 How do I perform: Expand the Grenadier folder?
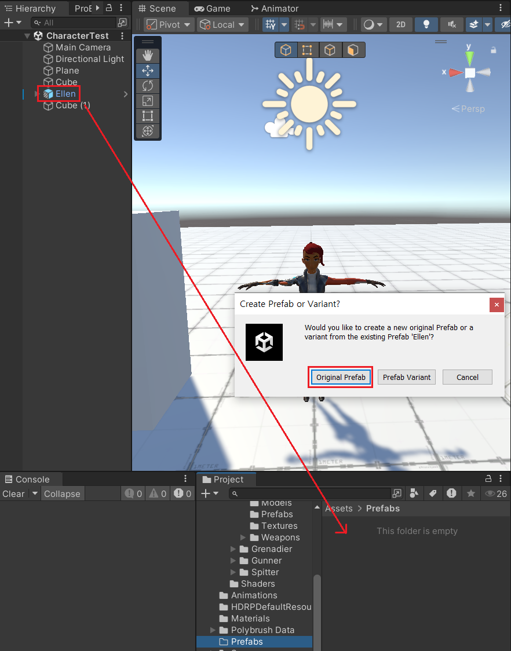tap(233, 549)
